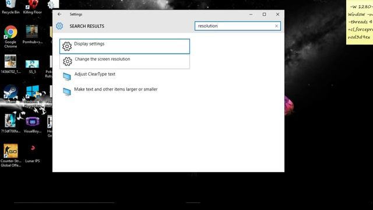
Task: Open Make text and other items larger result
Action: [125, 92]
